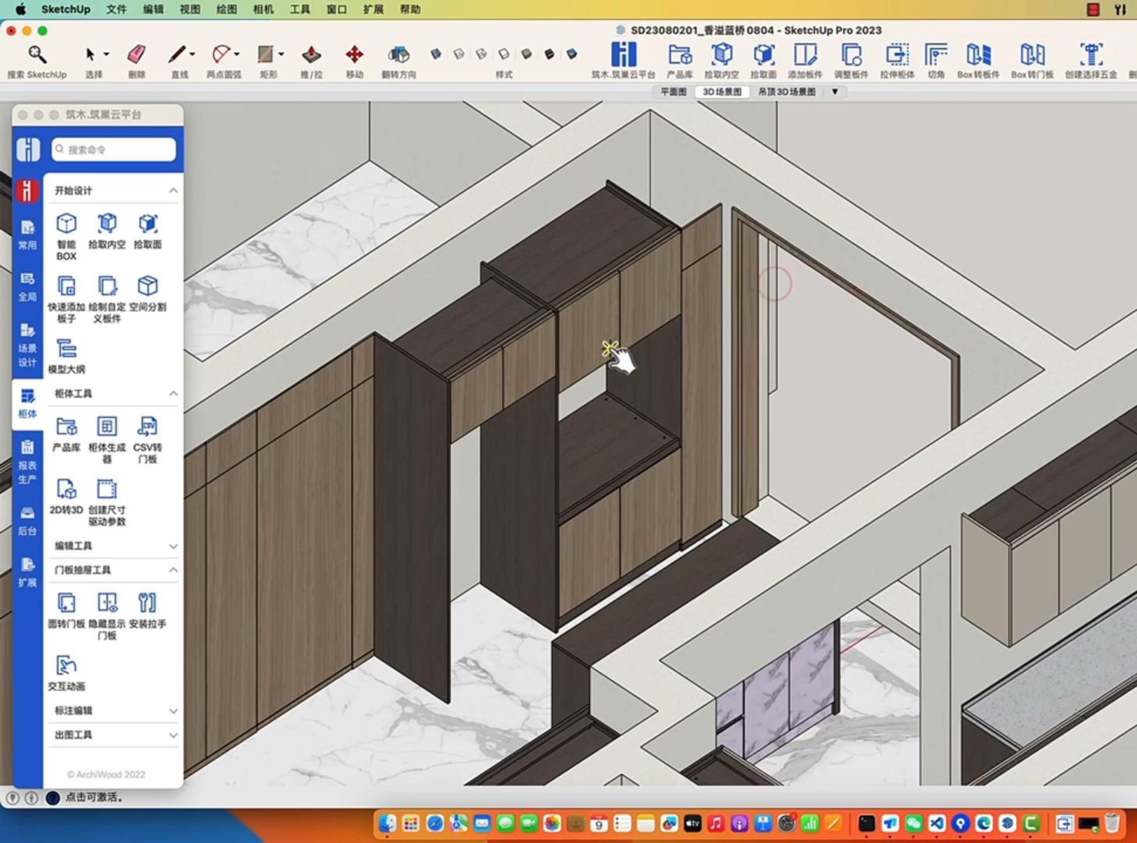Open the 扩展 menu

(x=374, y=9)
